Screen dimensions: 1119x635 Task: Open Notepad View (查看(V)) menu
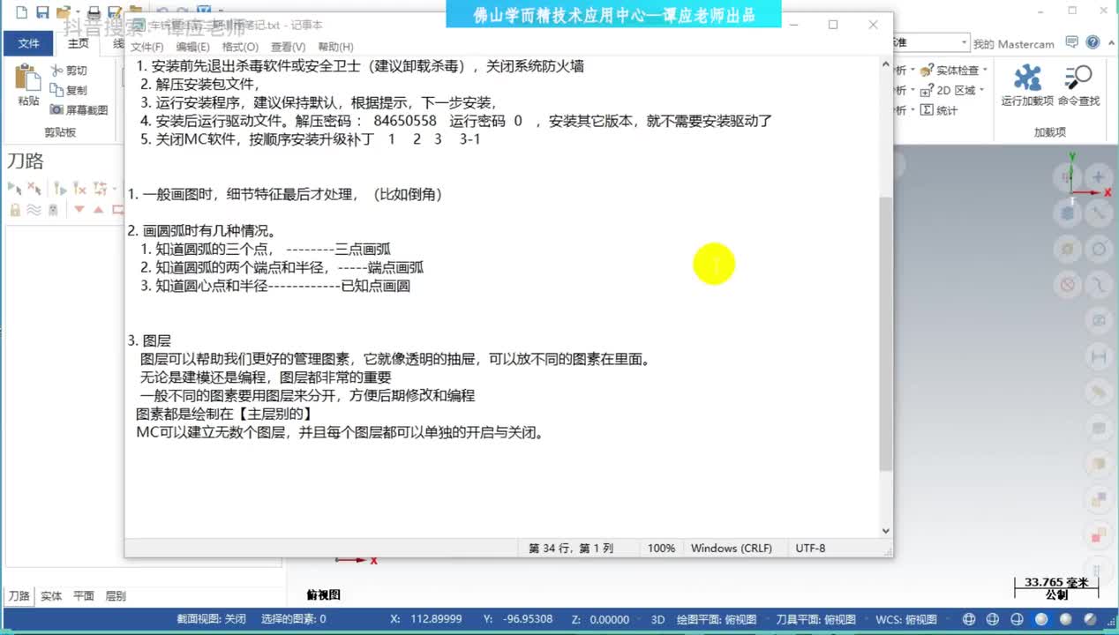click(288, 47)
